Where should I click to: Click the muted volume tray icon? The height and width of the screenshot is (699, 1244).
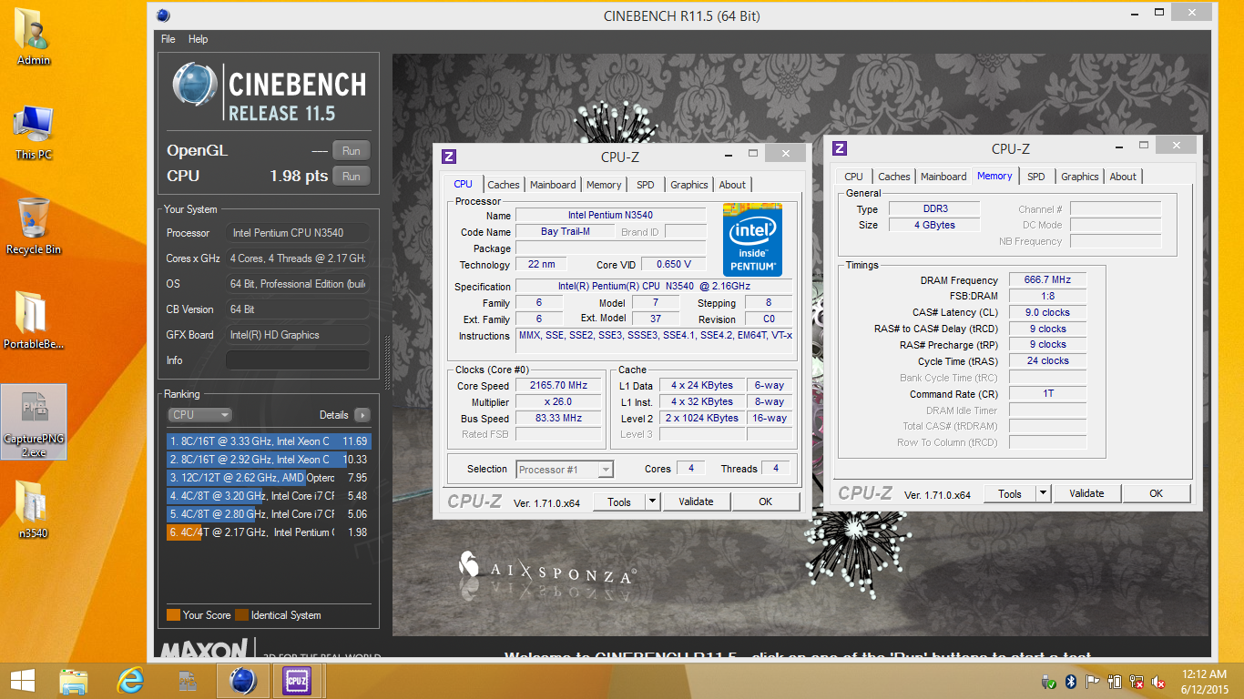point(1158,682)
